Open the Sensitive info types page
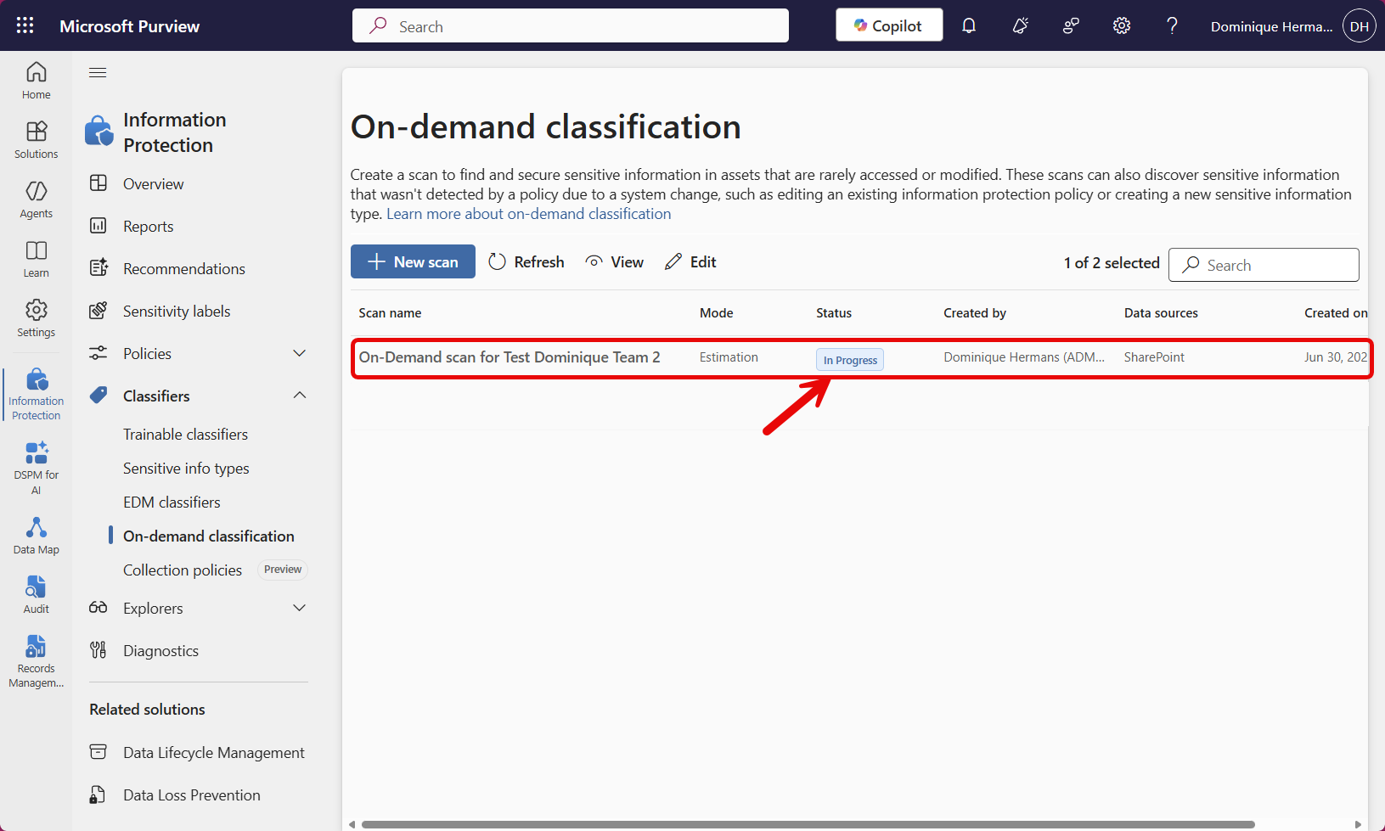 pyautogui.click(x=186, y=468)
